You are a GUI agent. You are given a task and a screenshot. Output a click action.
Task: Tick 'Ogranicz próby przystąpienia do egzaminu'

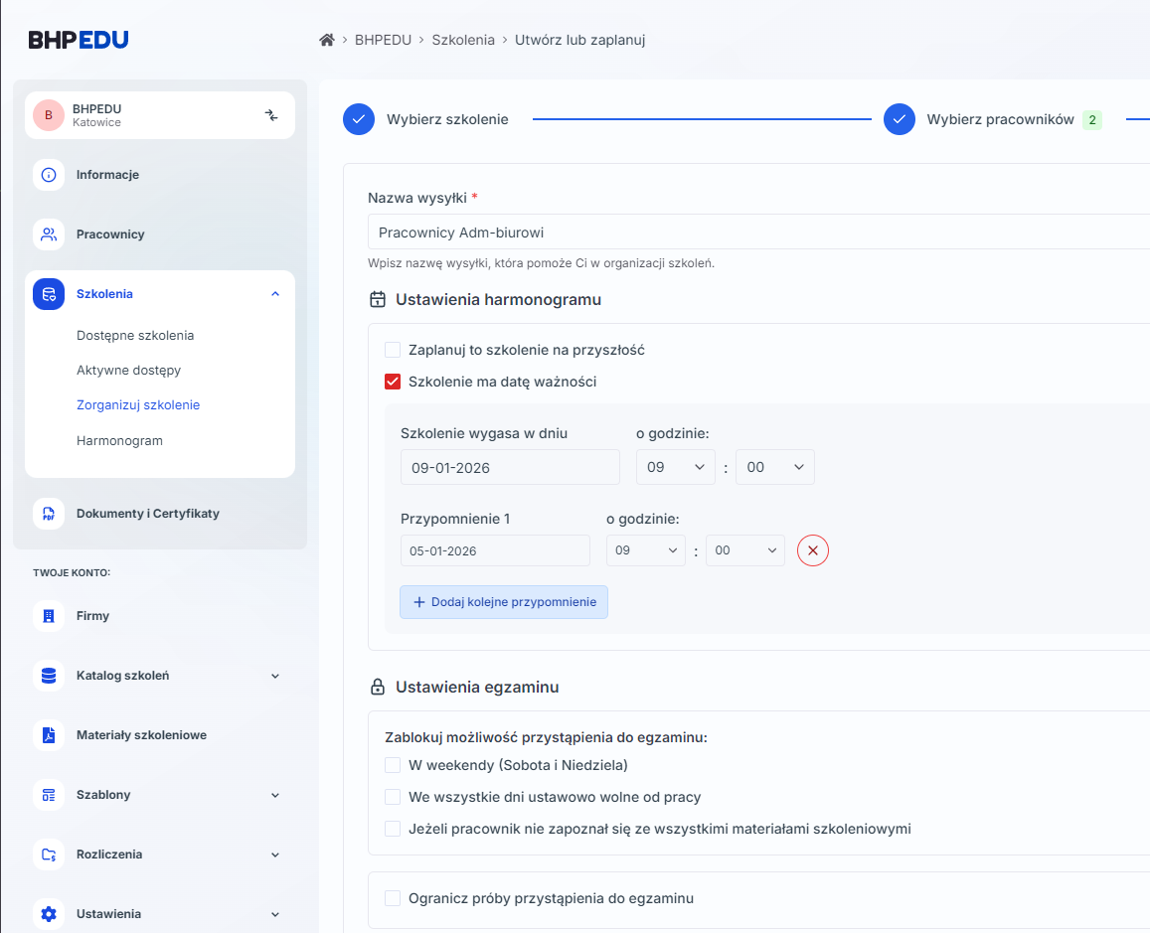[393, 898]
